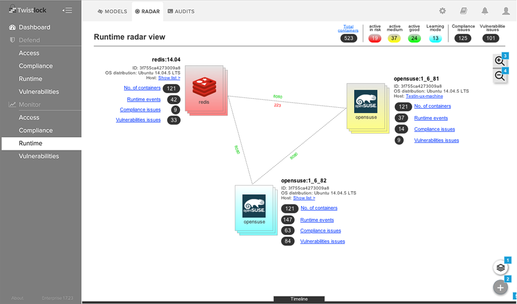
Task: Click the Total containers link
Action: click(x=348, y=28)
